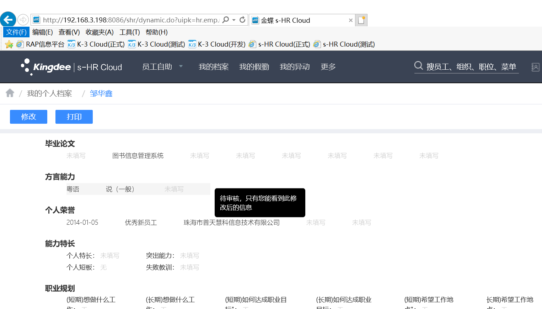Click the search magnifier icon in header

pyautogui.click(x=419, y=66)
